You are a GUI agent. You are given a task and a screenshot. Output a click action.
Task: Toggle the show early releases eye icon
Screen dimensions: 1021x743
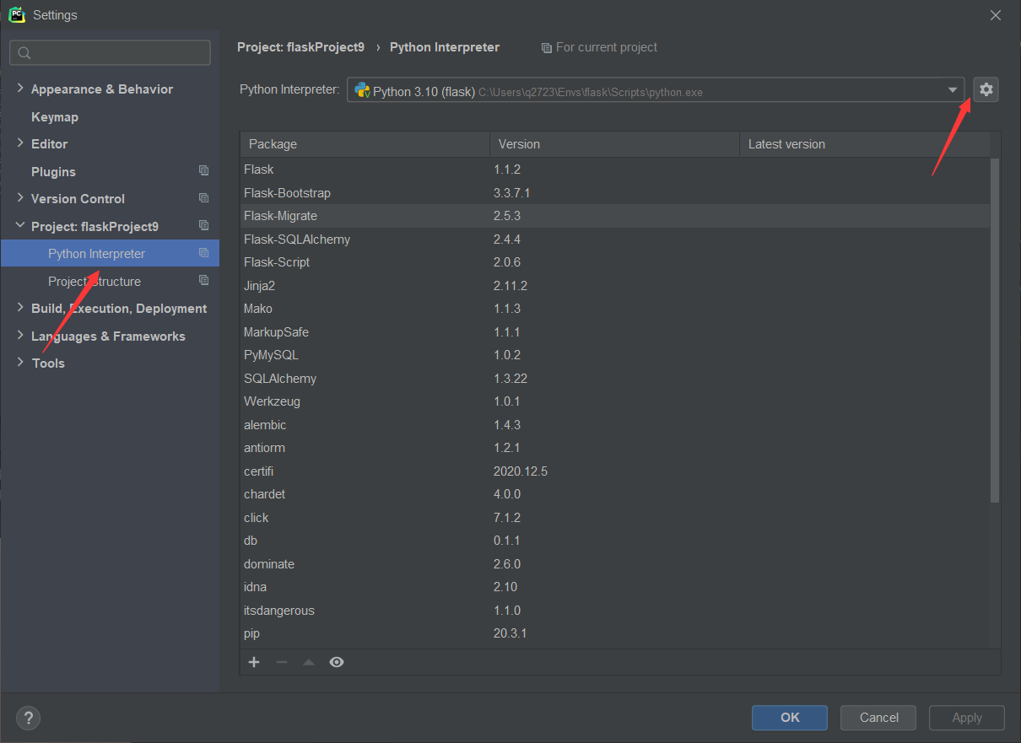click(x=337, y=662)
